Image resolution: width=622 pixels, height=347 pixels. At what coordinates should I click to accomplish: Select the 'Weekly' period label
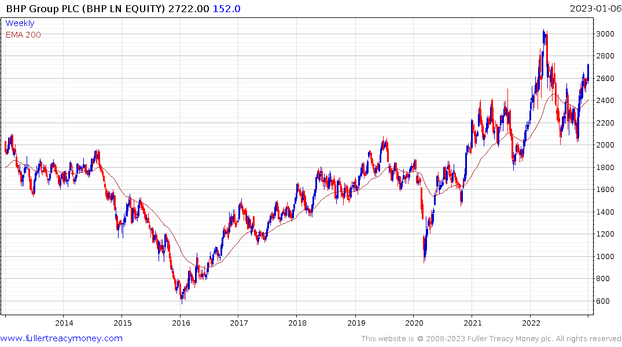pos(20,23)
